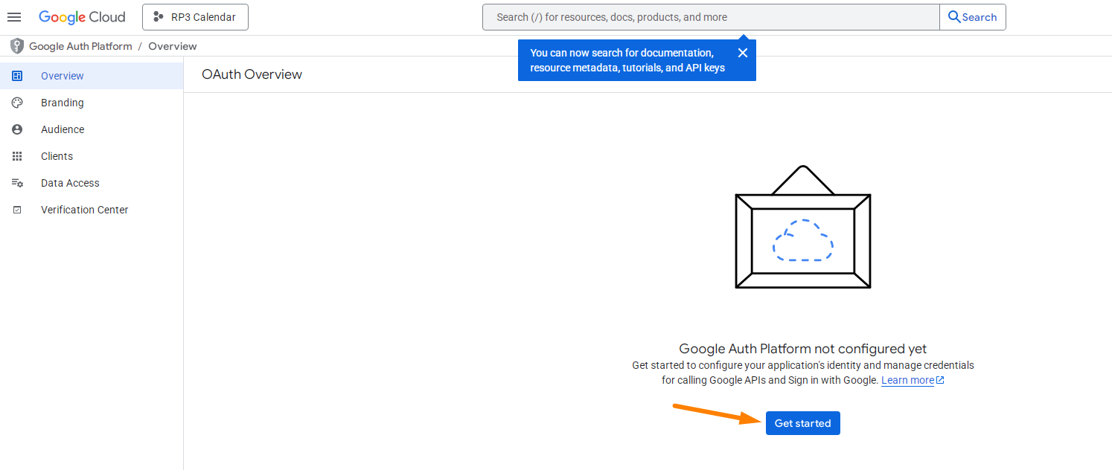Open the Clients section
The width and height of the screenshot is (1112, 470).
coord(92,156)
